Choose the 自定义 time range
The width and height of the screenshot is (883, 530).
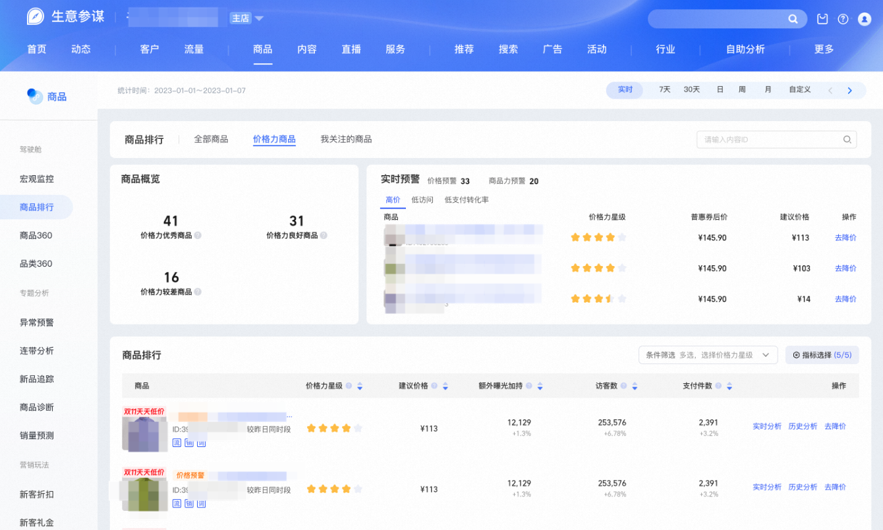(x=800, y=90)
